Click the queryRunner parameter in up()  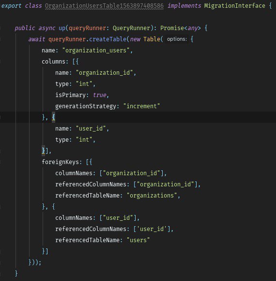pyautogui.click(x=87, y=28)
